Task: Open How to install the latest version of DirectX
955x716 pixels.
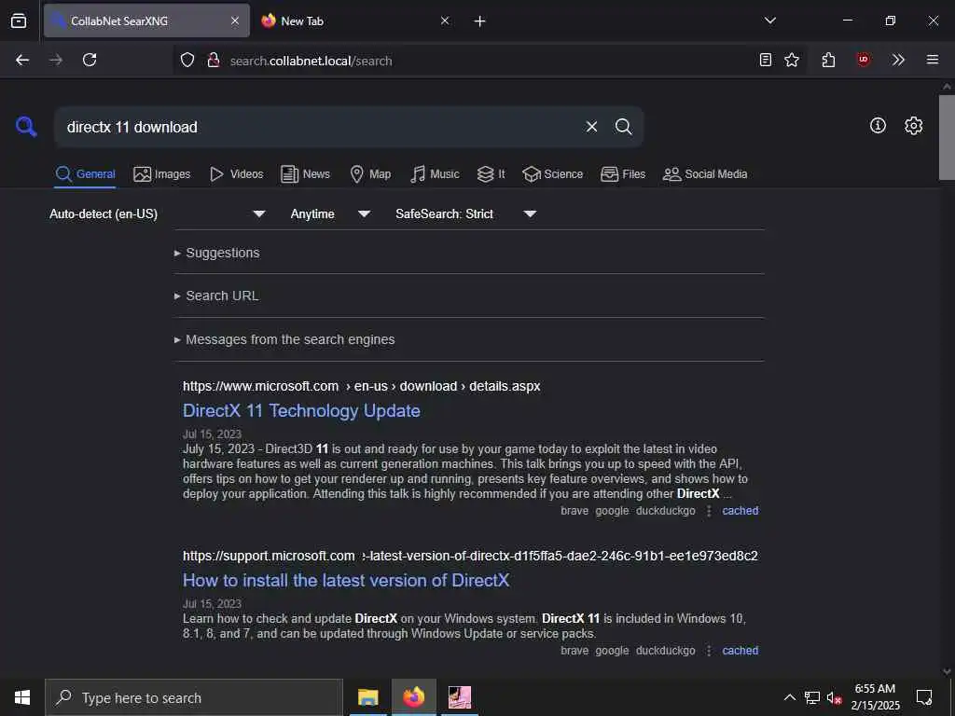Action: tap(346, 581)
